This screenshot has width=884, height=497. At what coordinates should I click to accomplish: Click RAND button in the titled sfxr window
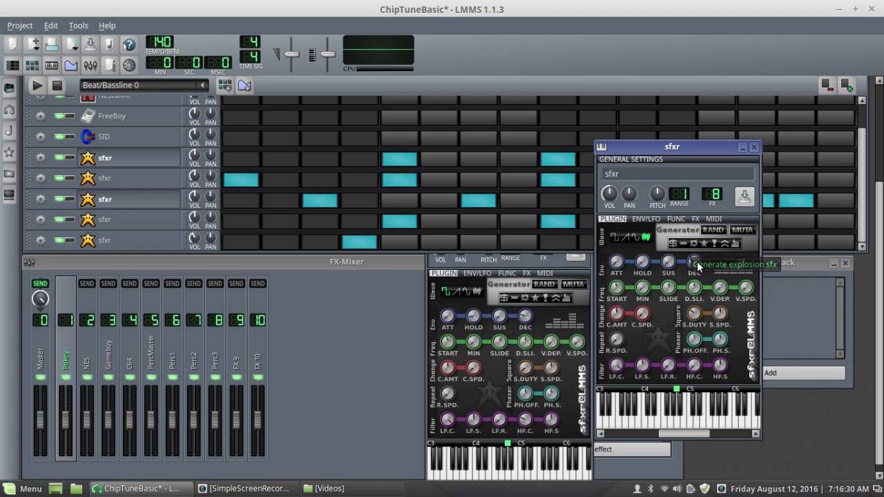click(x=713, y=230)
